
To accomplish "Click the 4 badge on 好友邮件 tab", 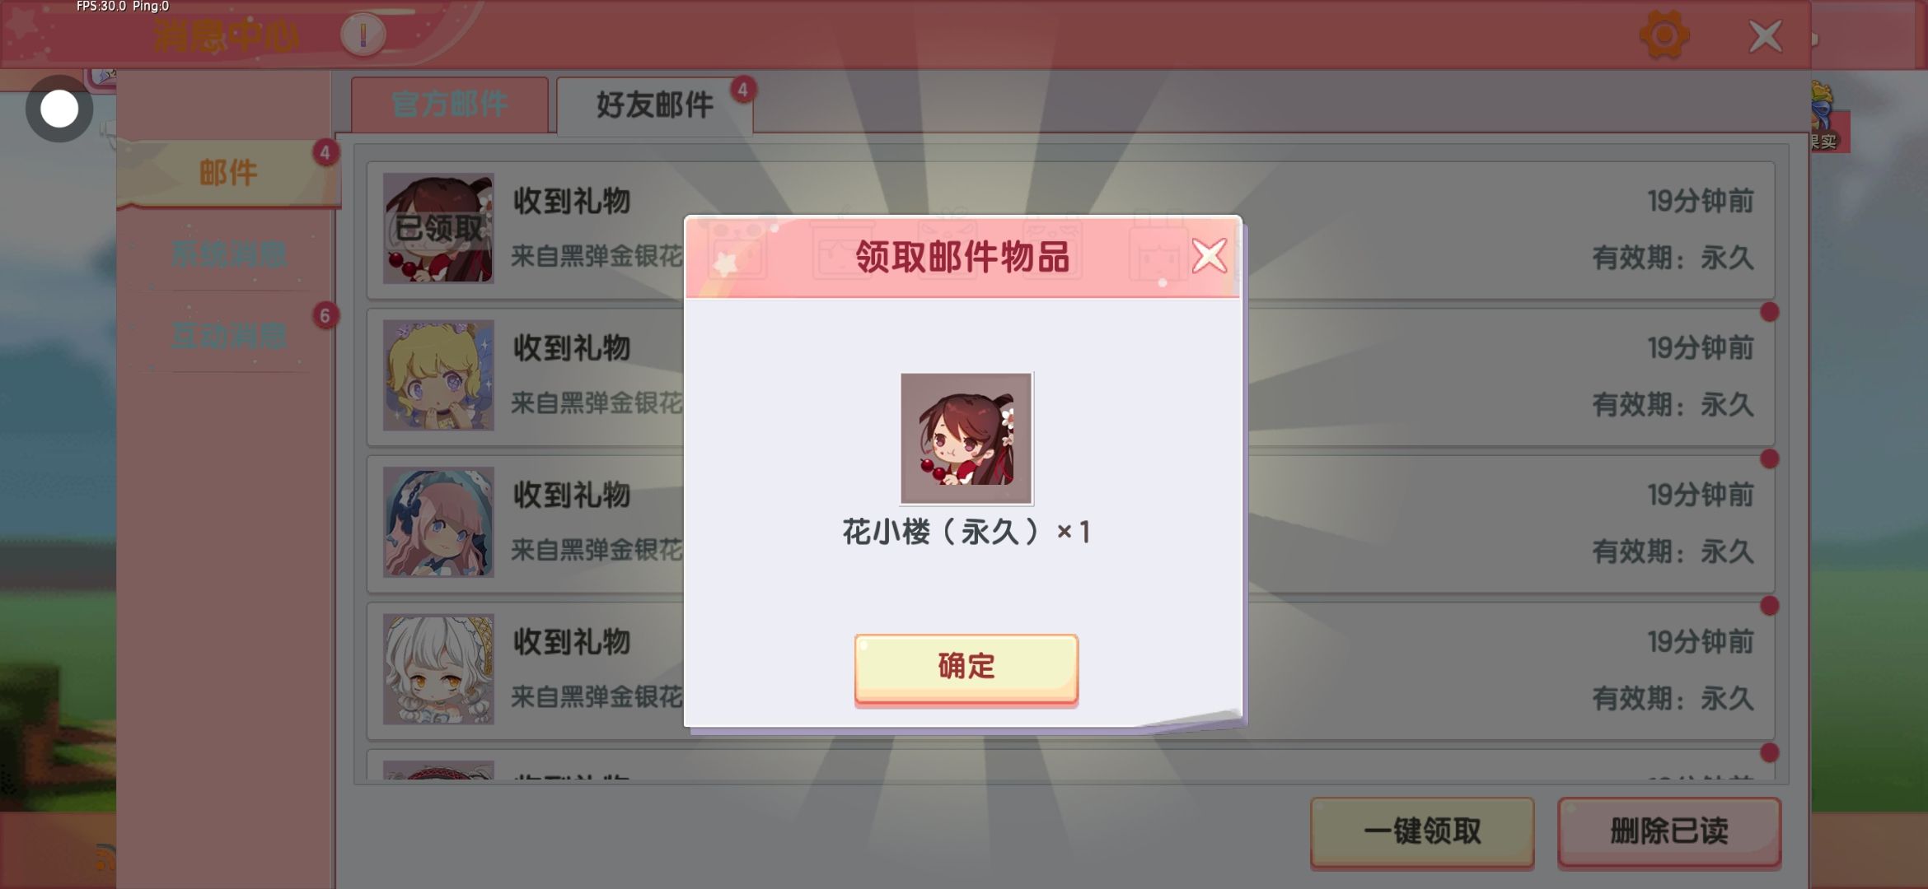I will 742,89.
